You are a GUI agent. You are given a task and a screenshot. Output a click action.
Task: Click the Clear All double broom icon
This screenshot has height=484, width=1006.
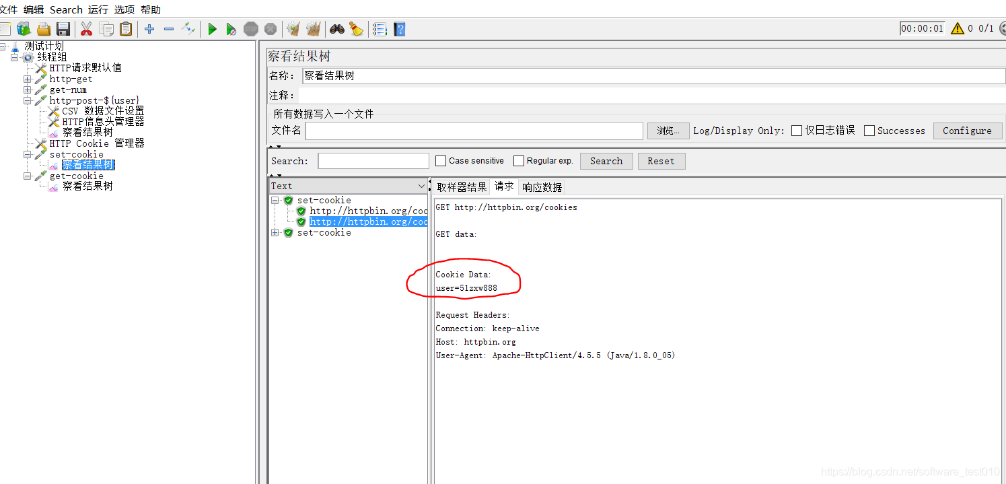coord(313,29)
